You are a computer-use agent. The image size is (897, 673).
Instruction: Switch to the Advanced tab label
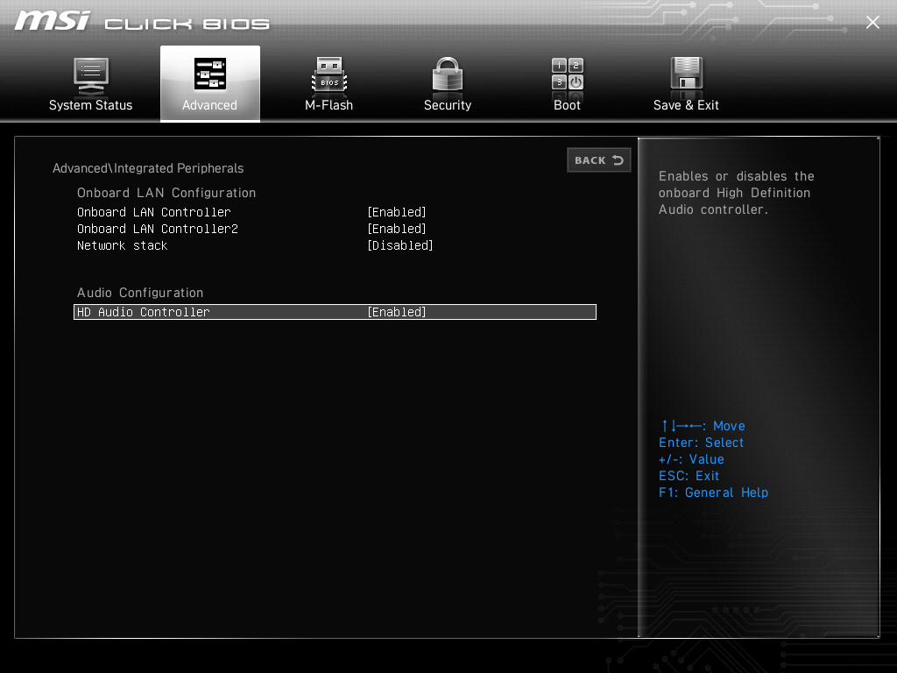click(x=210, y=105)
